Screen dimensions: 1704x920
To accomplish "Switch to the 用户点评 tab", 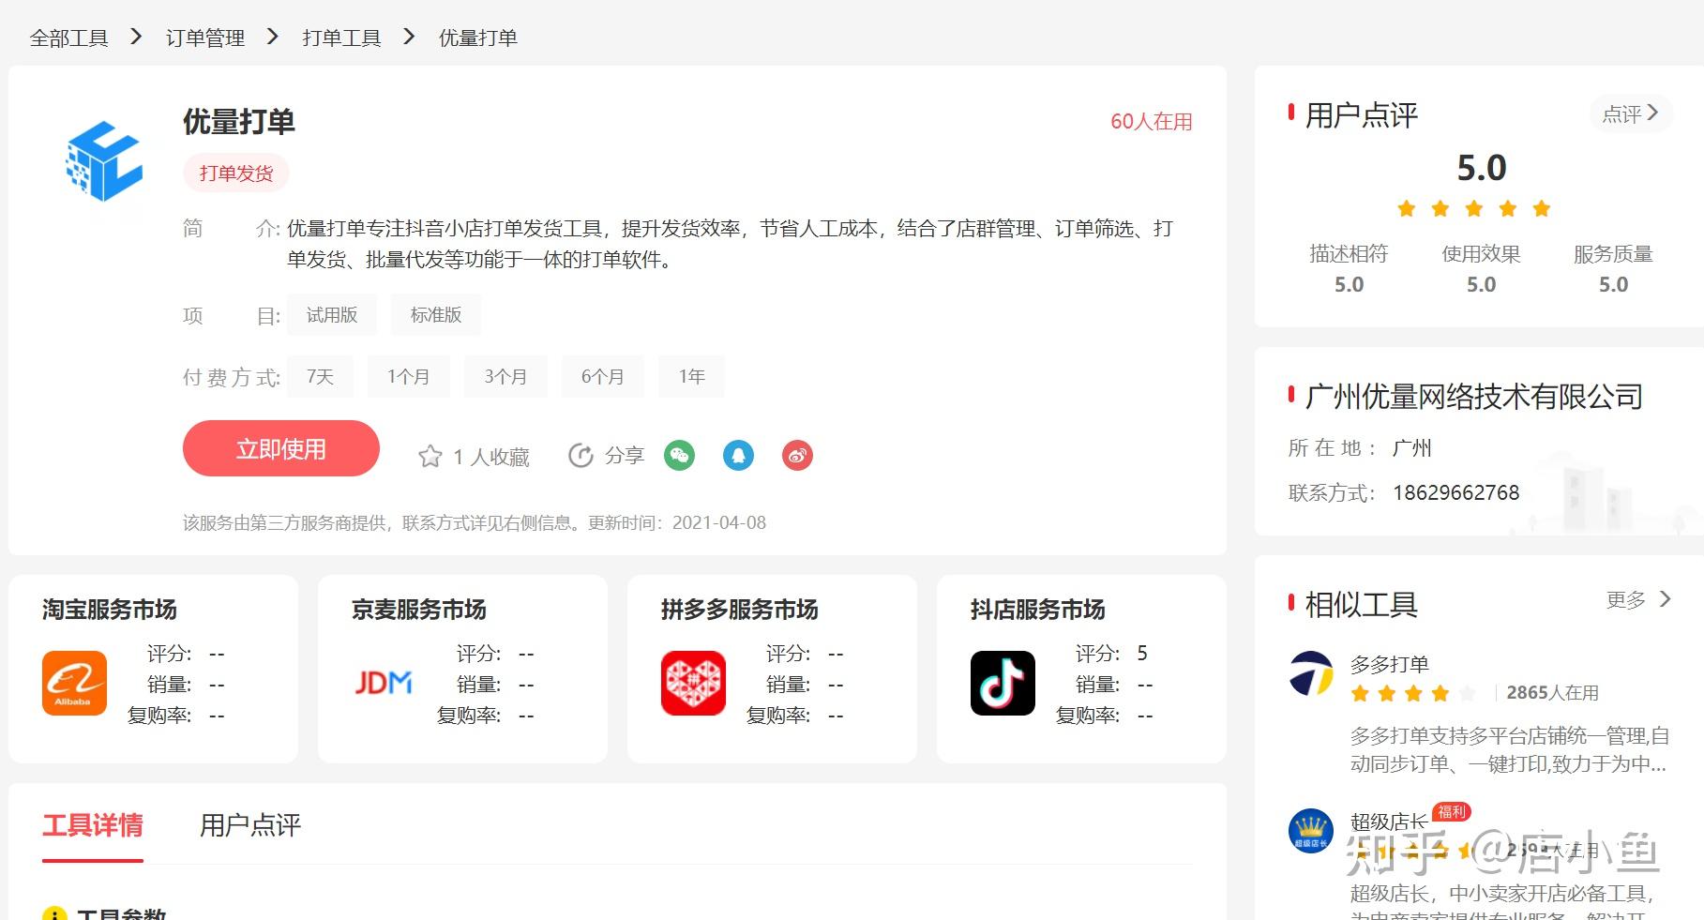I will (x=250, y=825).
